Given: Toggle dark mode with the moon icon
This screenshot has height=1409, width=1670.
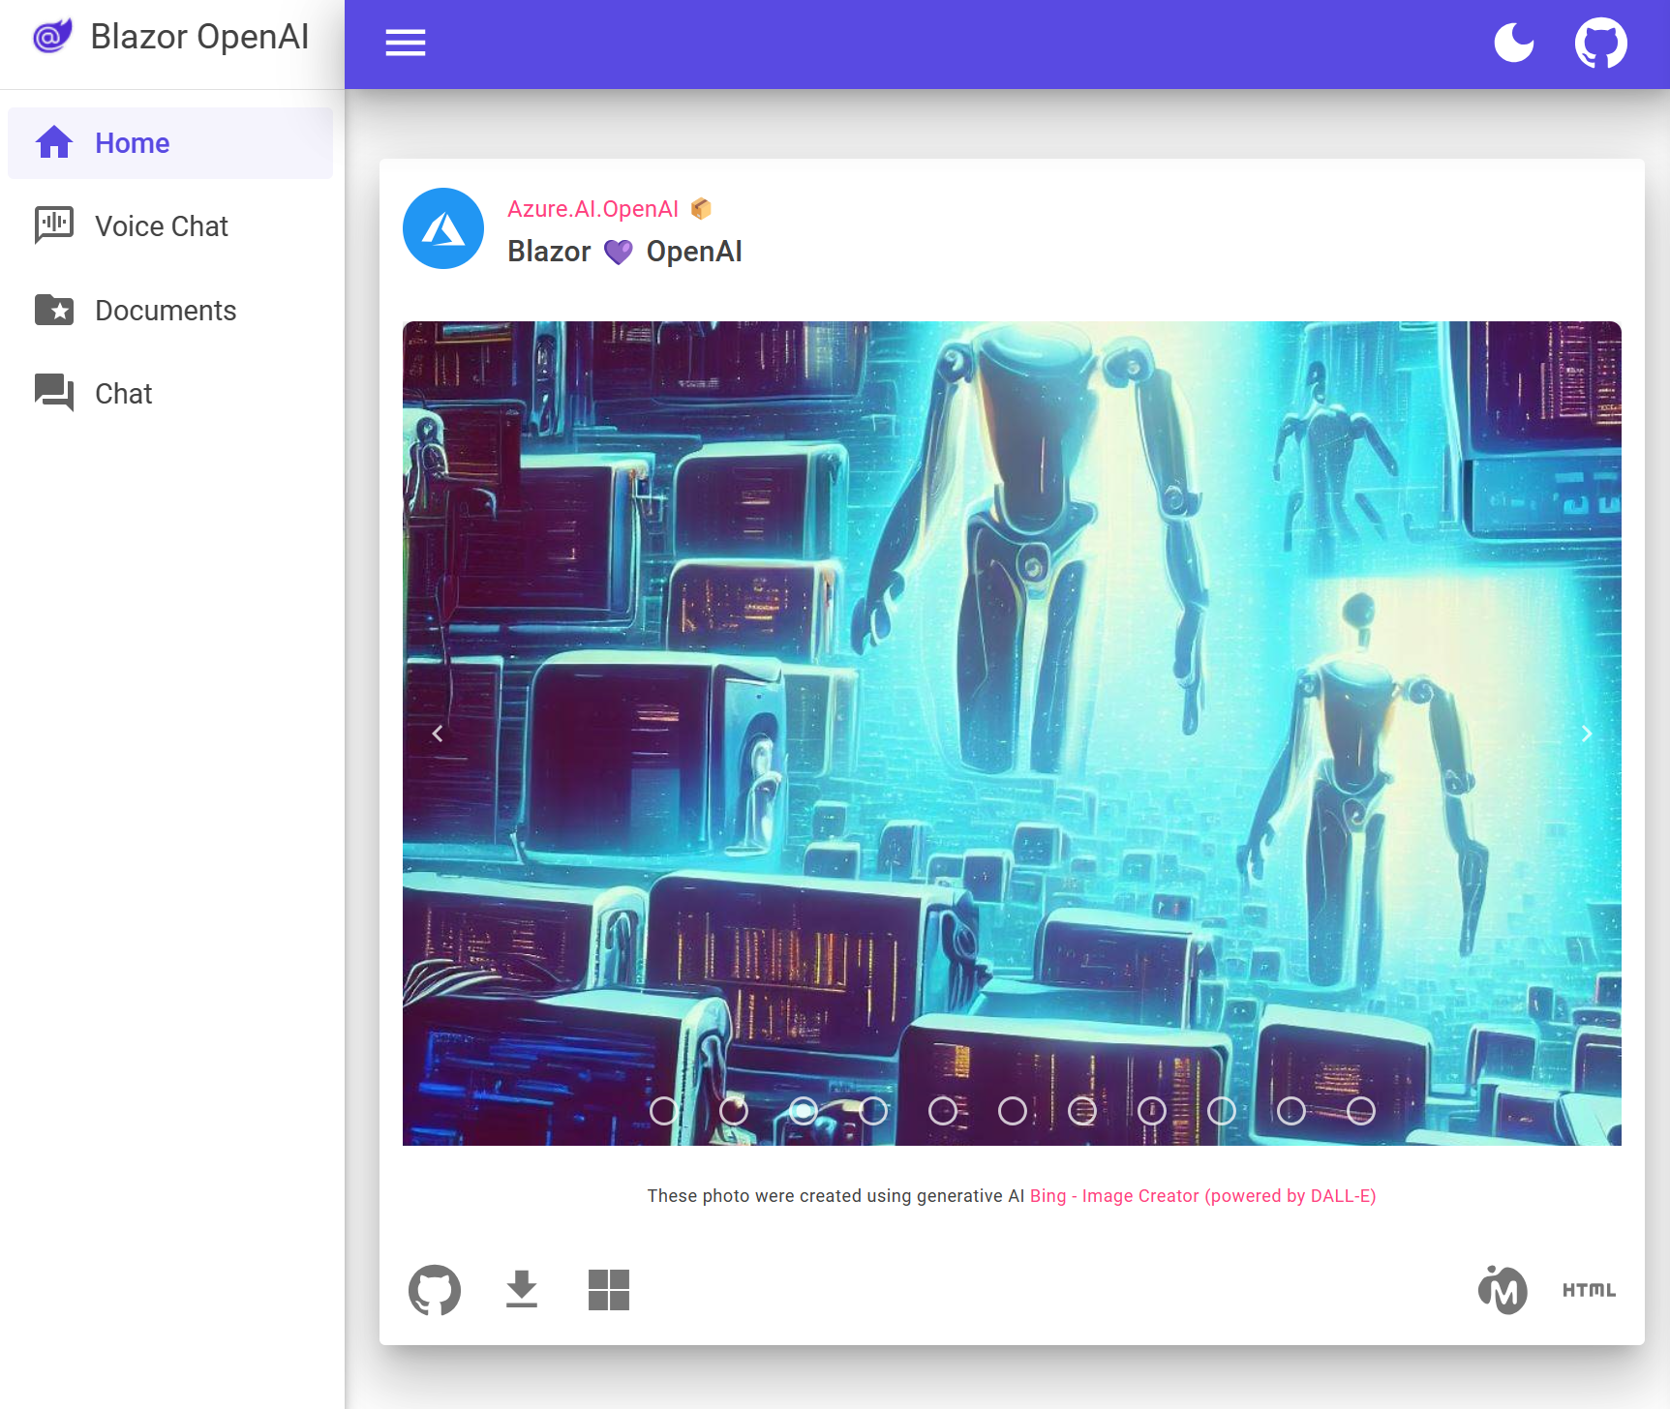Looking at the screenshot, I should (x=1513, y=43).
